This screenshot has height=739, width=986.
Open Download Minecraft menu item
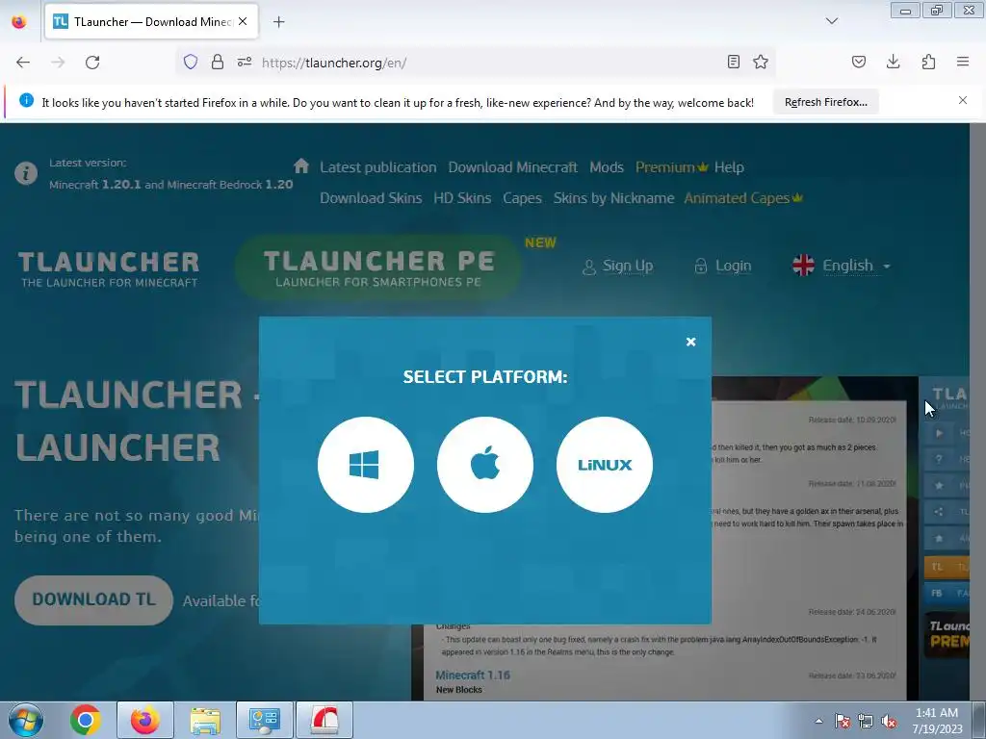click(x=512, y=167)
